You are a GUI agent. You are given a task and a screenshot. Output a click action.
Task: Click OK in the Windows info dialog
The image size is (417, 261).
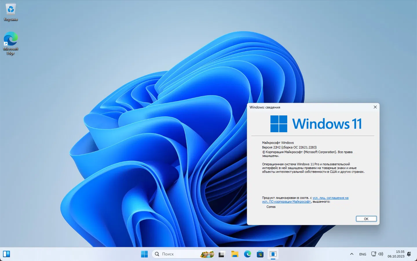click(366, 219)
